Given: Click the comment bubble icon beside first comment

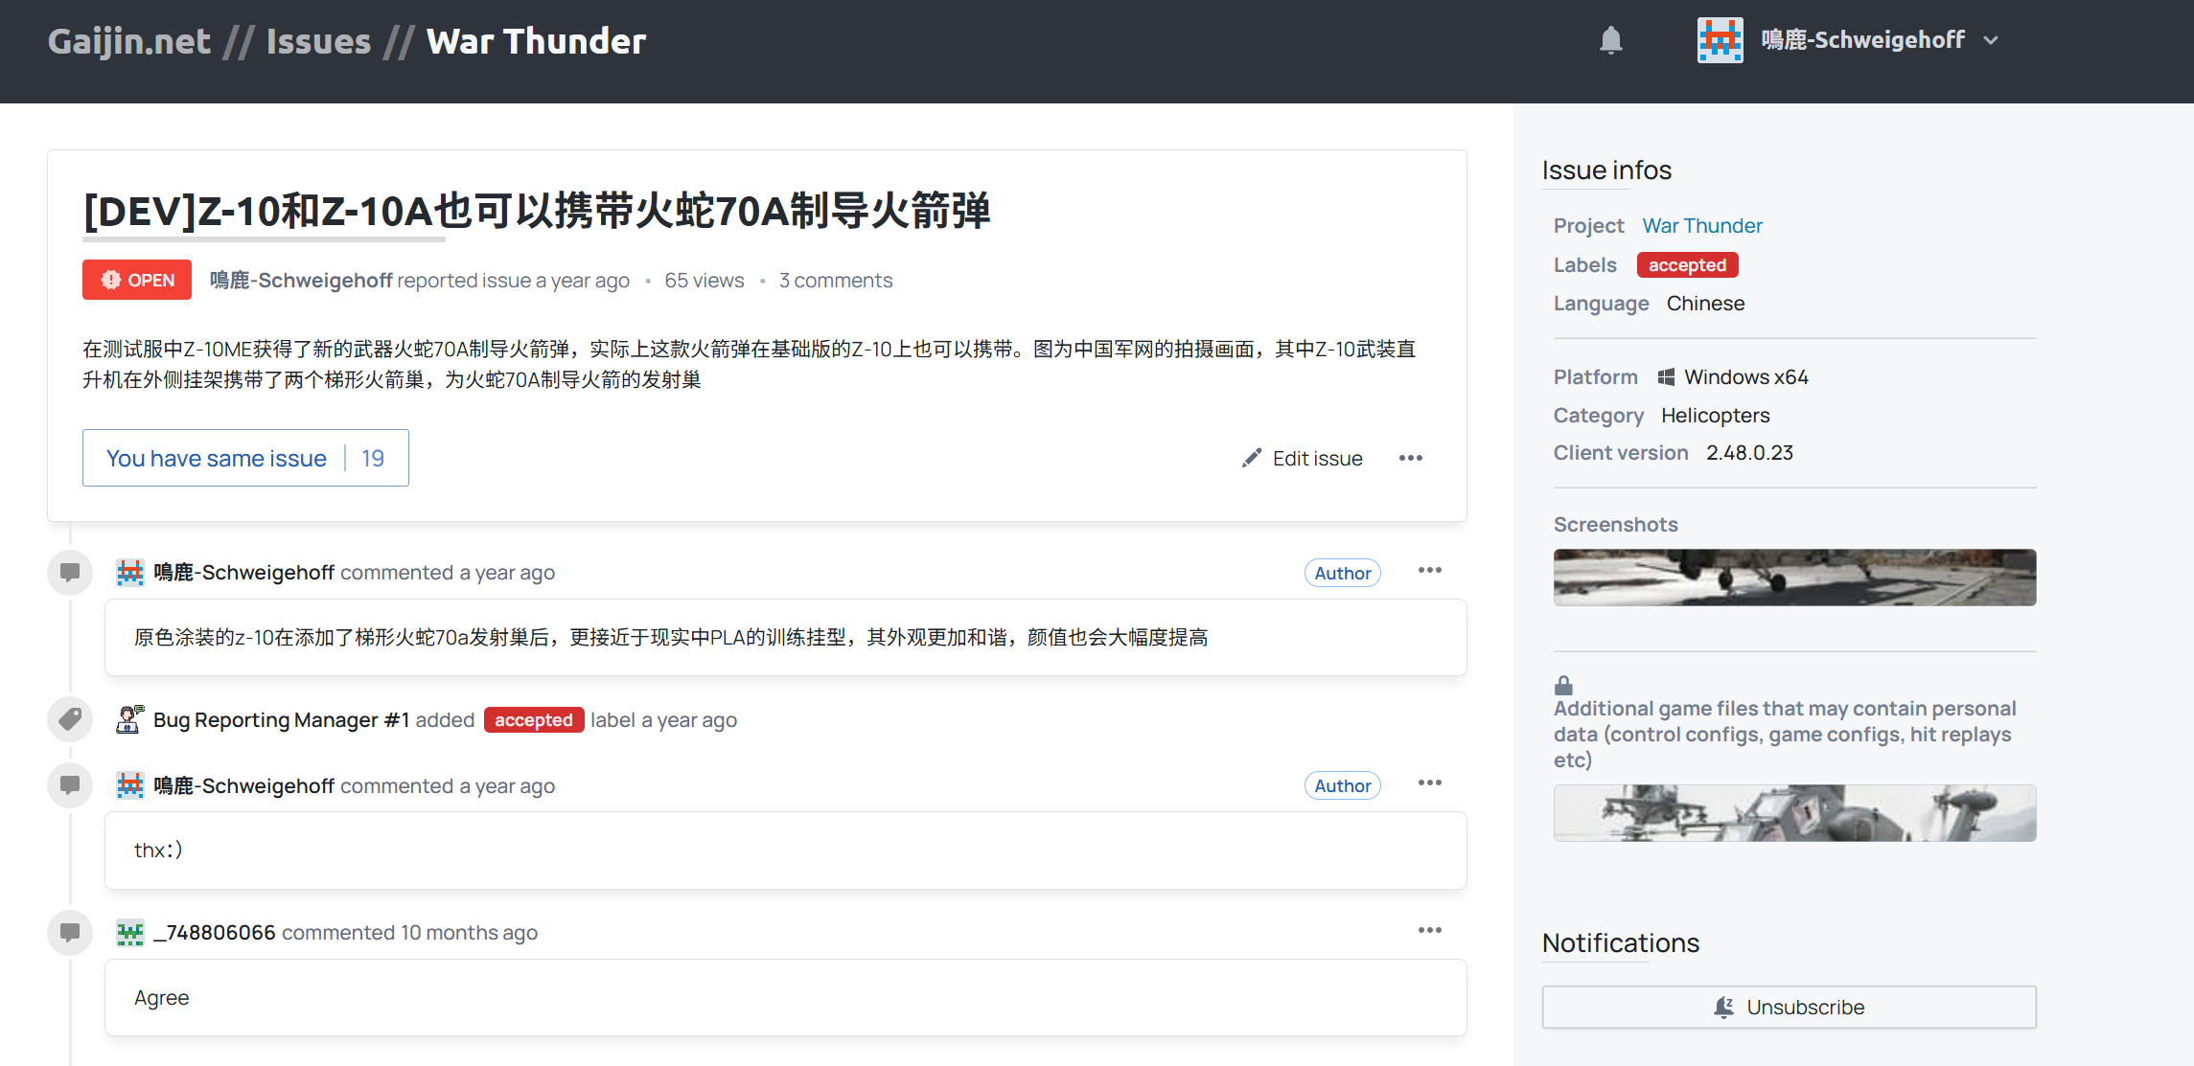Looking at the screenshot, I should [x=70, y=573].
